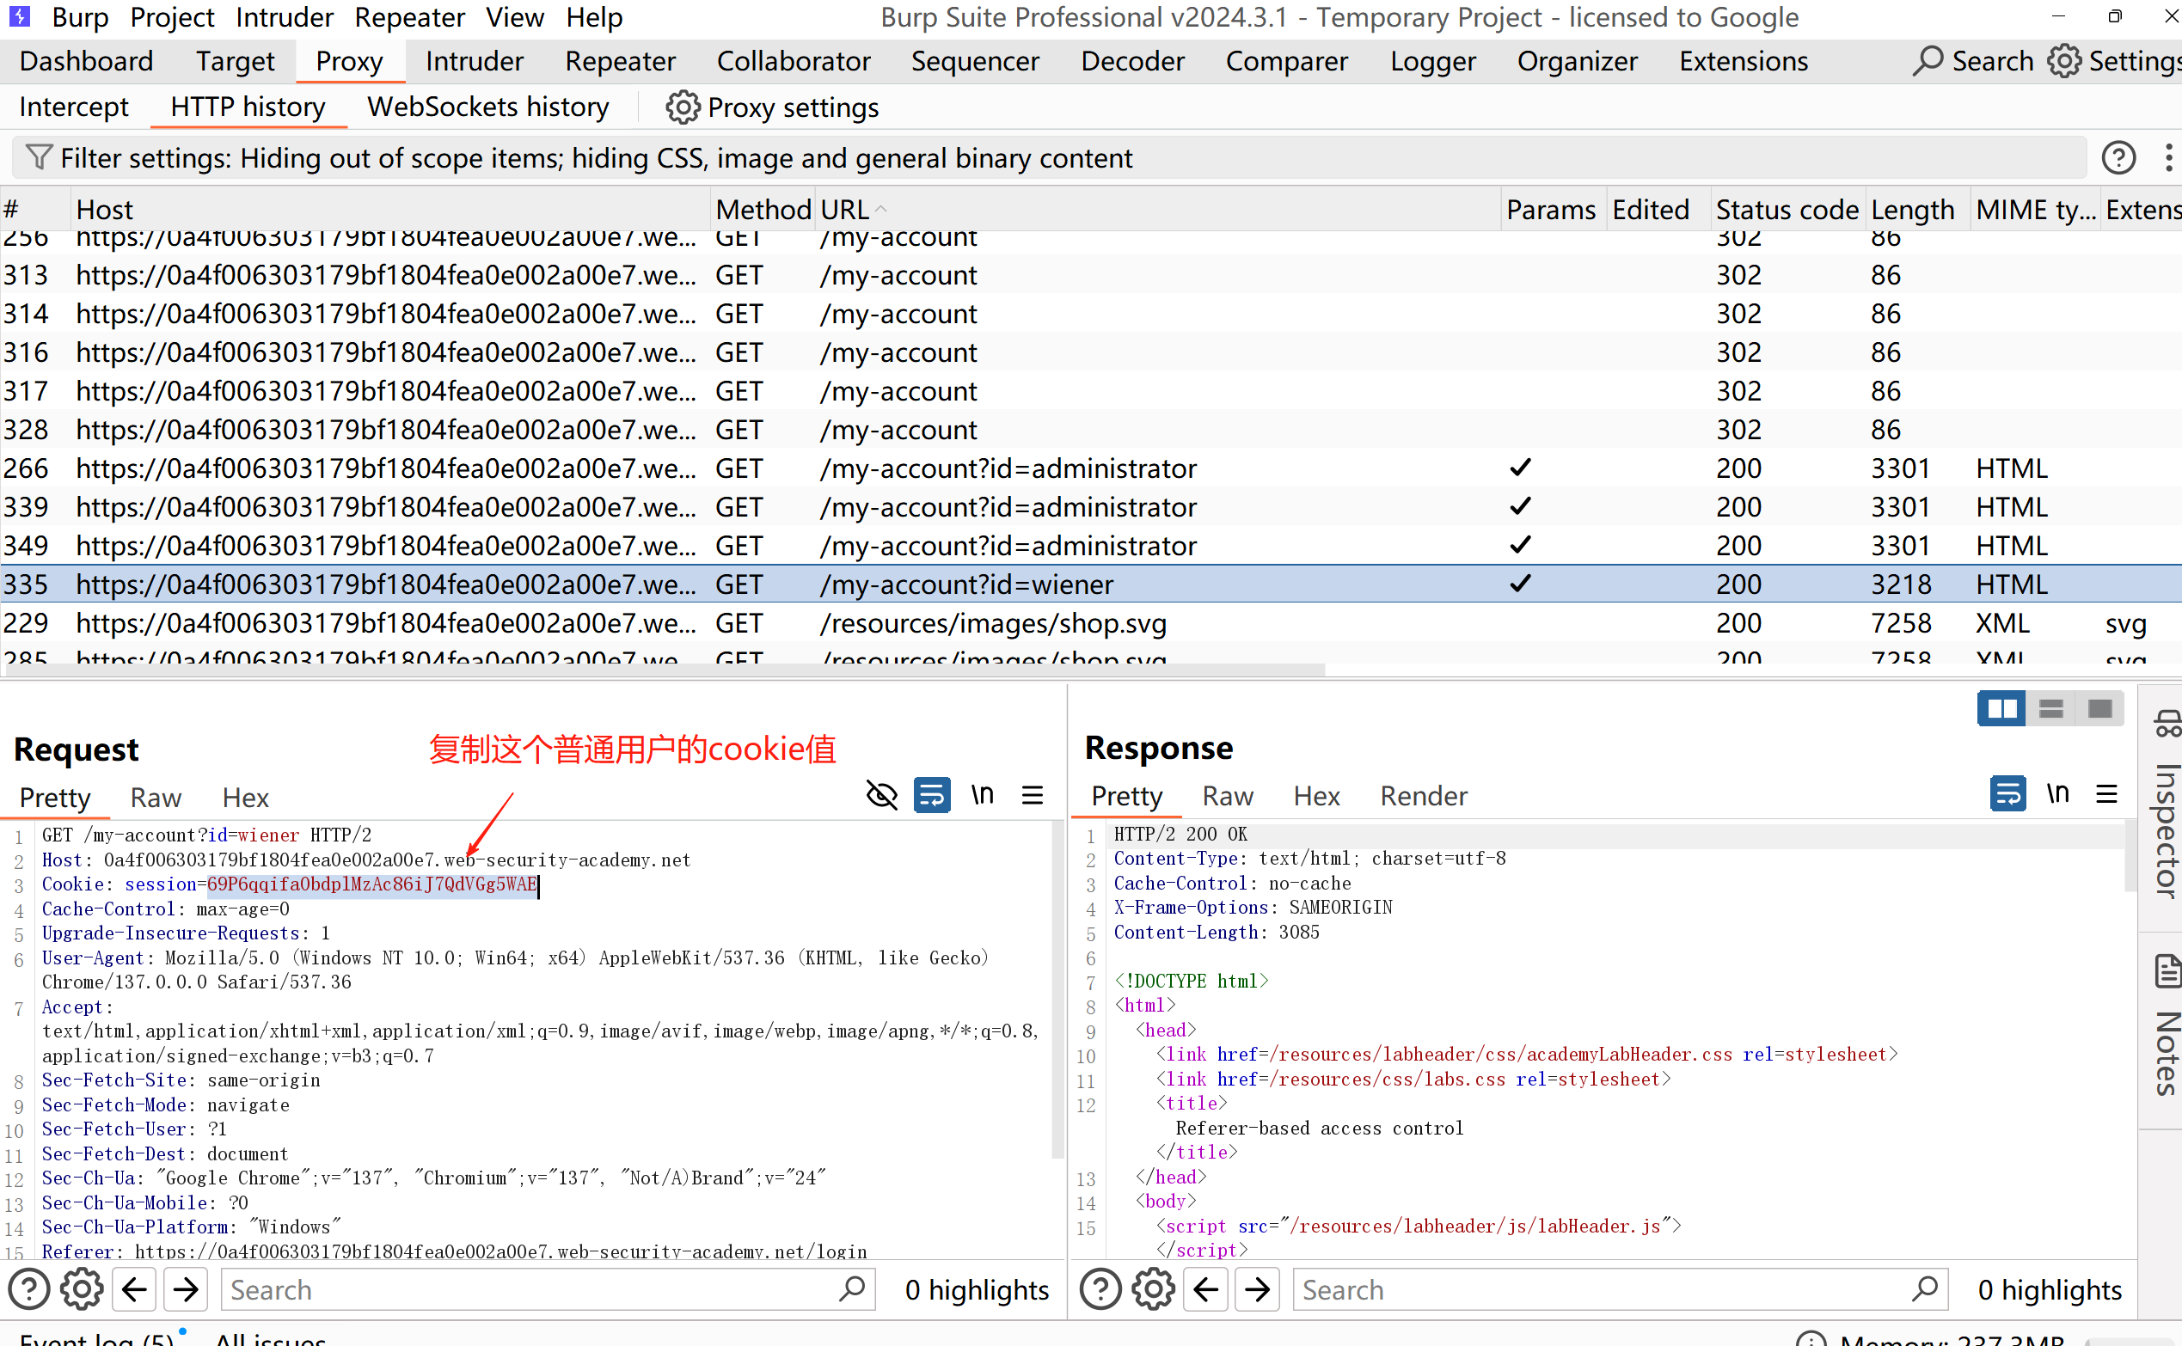Toggle line wrap in Request panel
2182x1346 pixels.
tap(931, 794)
